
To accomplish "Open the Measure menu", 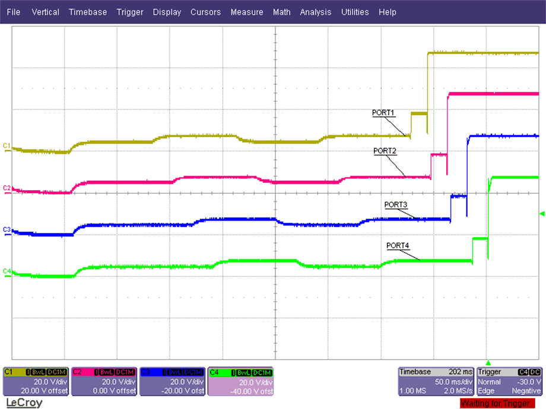I will pos(246,12).
